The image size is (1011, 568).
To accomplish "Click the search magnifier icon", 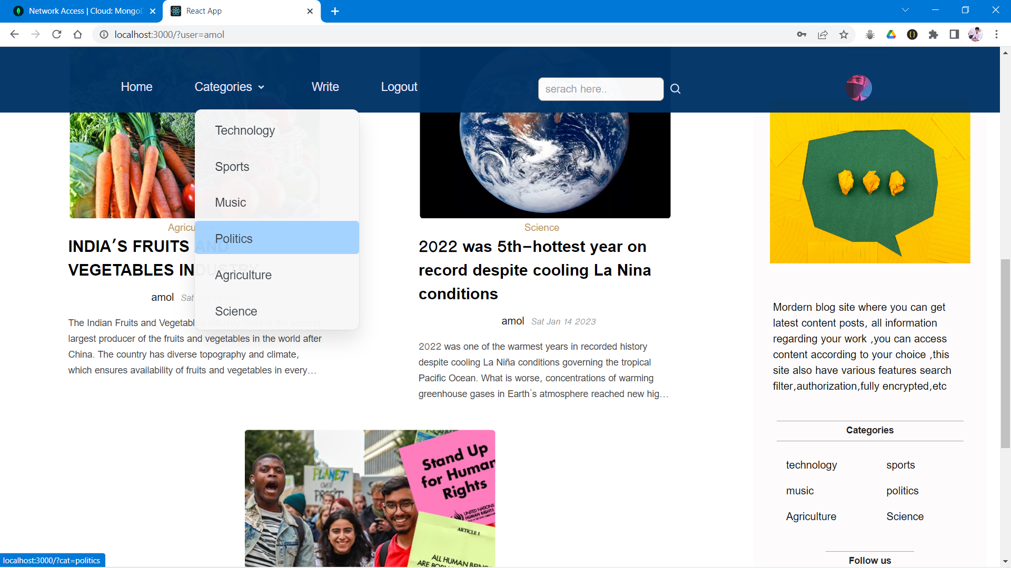I will (675, 89).
